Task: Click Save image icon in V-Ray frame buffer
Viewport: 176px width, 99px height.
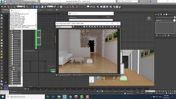Action: (89, 27)
